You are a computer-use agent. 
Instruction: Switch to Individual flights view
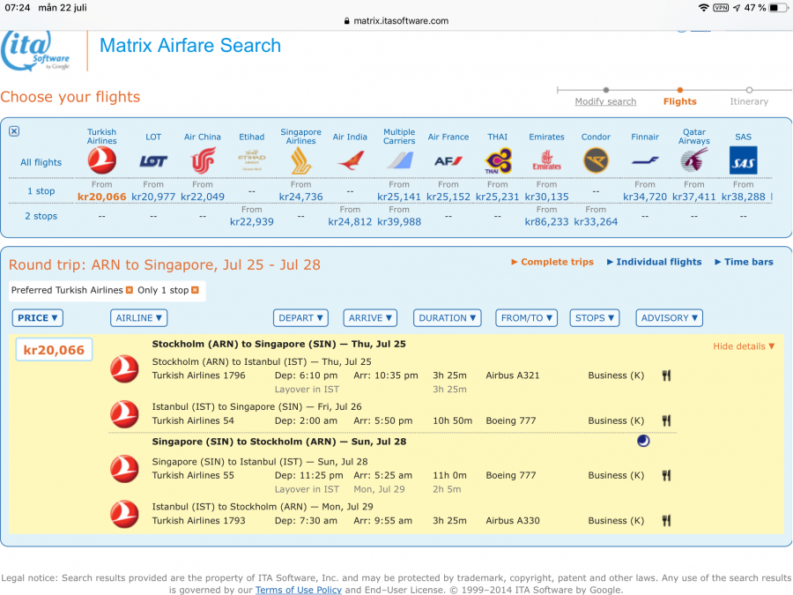(x=658, y=262)
